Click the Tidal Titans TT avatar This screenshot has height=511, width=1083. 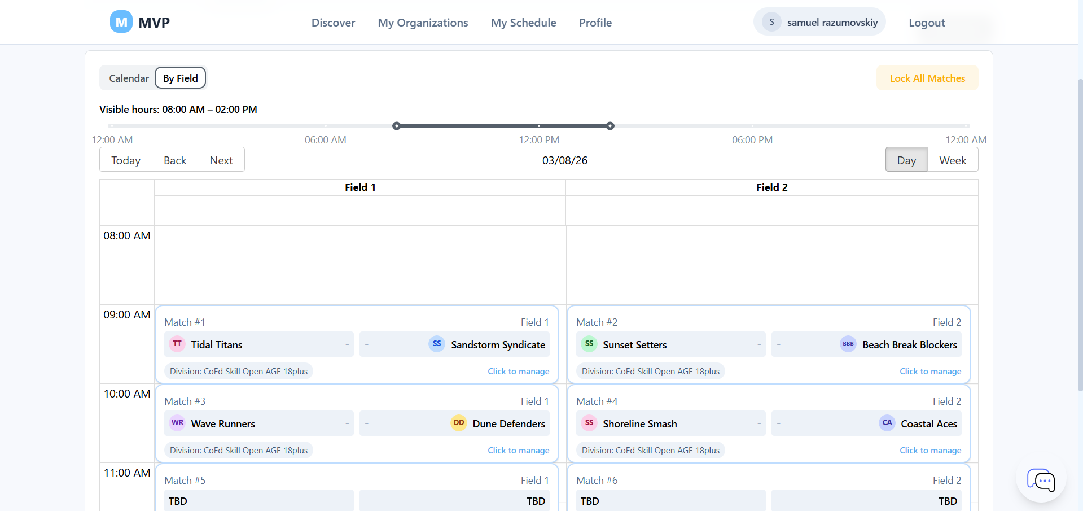177,344
